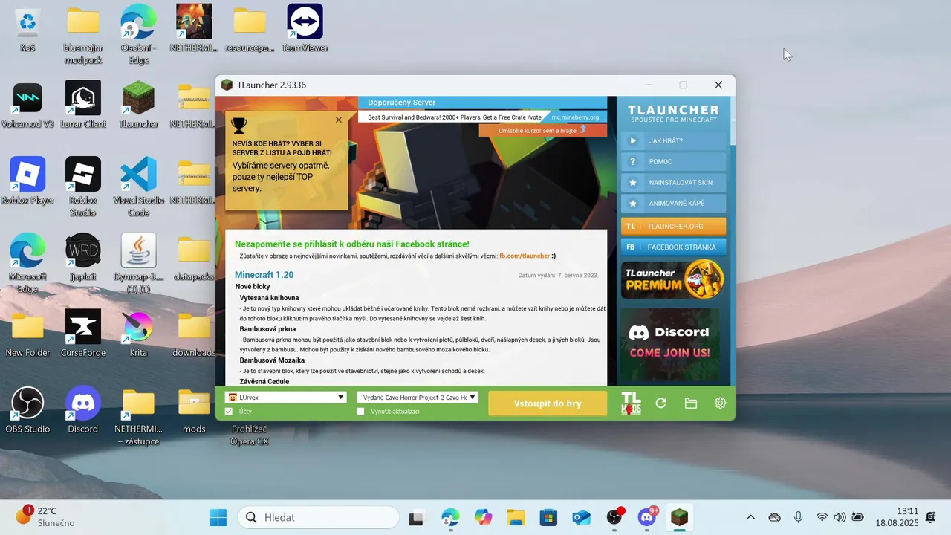Select the Krita desktop icon
951x535 pixels.
tap(138, 334)
